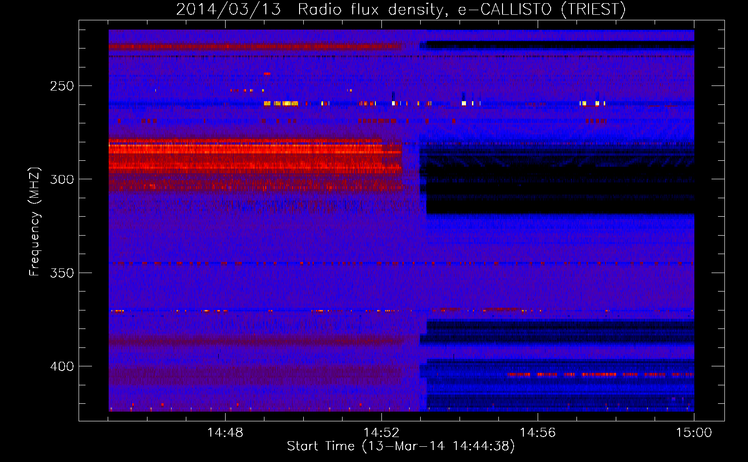Click the 15:00 time axis label

(694, 433)
